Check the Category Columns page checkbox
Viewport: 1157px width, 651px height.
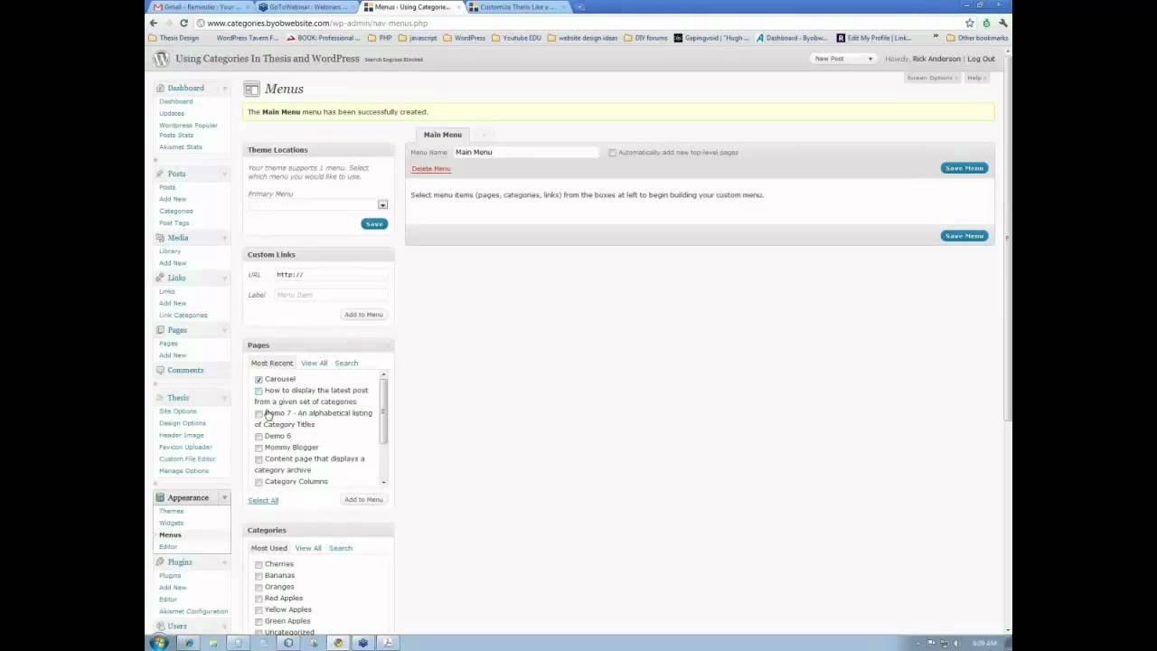pos(259,482)
